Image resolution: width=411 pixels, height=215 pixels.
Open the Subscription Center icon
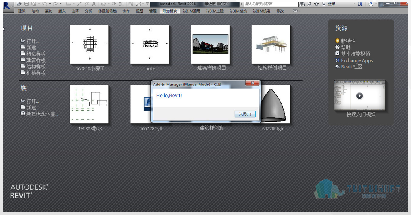(x=309, y=4)
